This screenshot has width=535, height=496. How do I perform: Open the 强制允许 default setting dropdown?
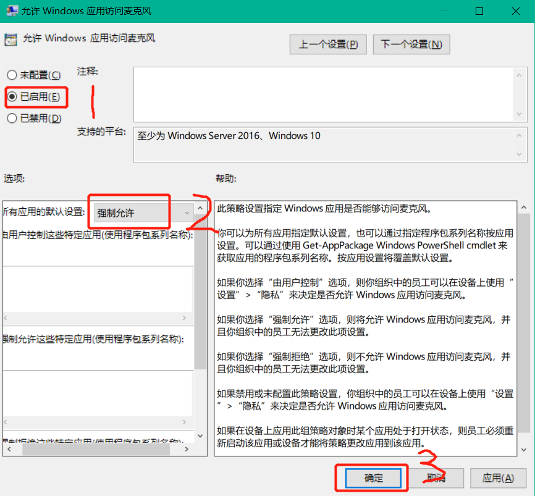pyautogui.click(x=143, y=213)
